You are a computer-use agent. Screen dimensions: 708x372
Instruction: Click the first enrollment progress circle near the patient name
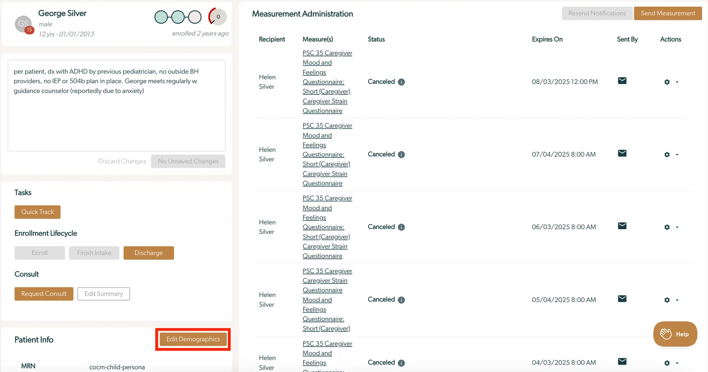[161, 17]
